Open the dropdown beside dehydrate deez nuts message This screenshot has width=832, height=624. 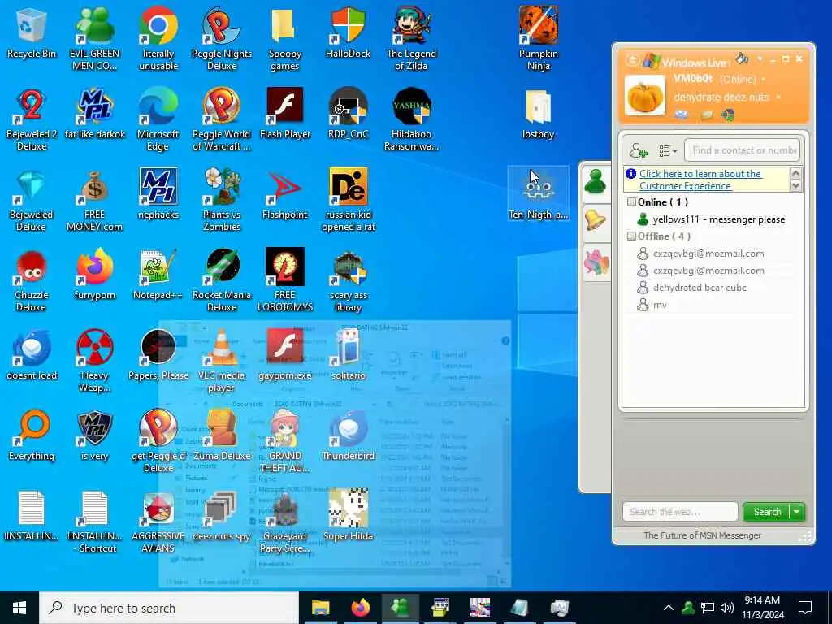778,97
